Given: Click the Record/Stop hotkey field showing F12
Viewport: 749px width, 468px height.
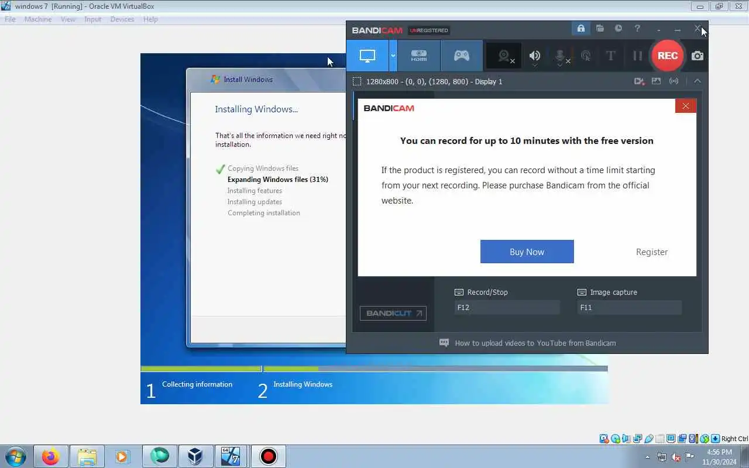Looking at the screenshot, I should tap(507, 307).
